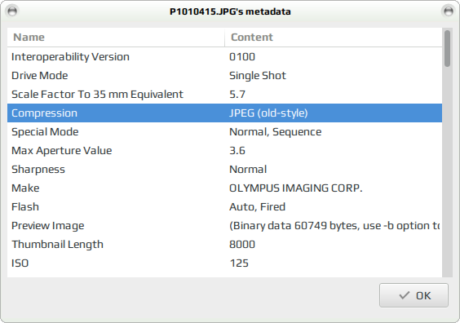Select the Max Aperture Value row

click(x=225, y=151)
